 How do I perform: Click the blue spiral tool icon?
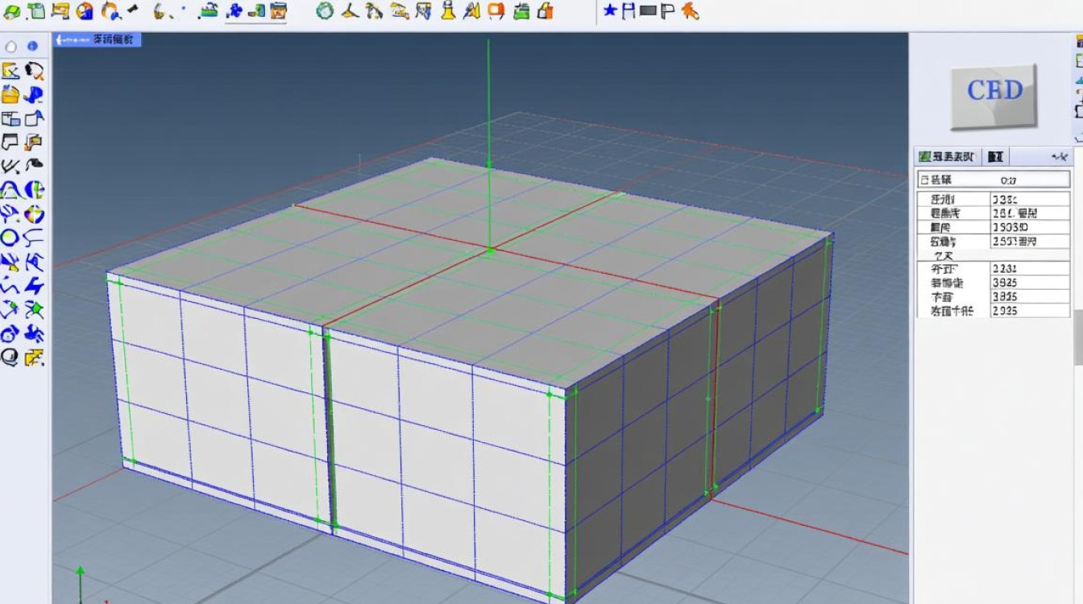click(10, 333)
